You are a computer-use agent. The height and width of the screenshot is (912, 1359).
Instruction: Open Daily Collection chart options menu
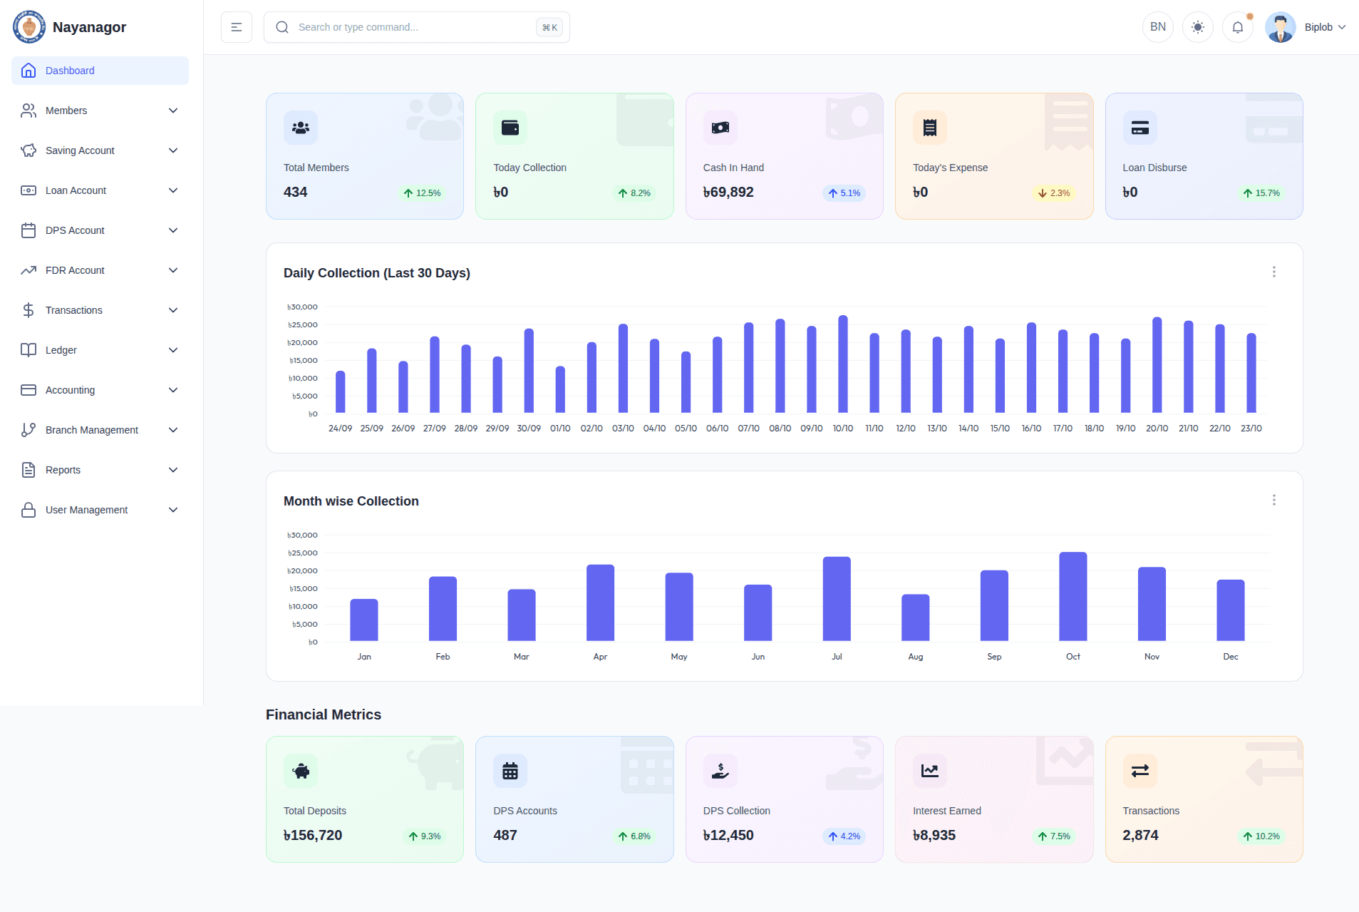(x=1274, y=272)
